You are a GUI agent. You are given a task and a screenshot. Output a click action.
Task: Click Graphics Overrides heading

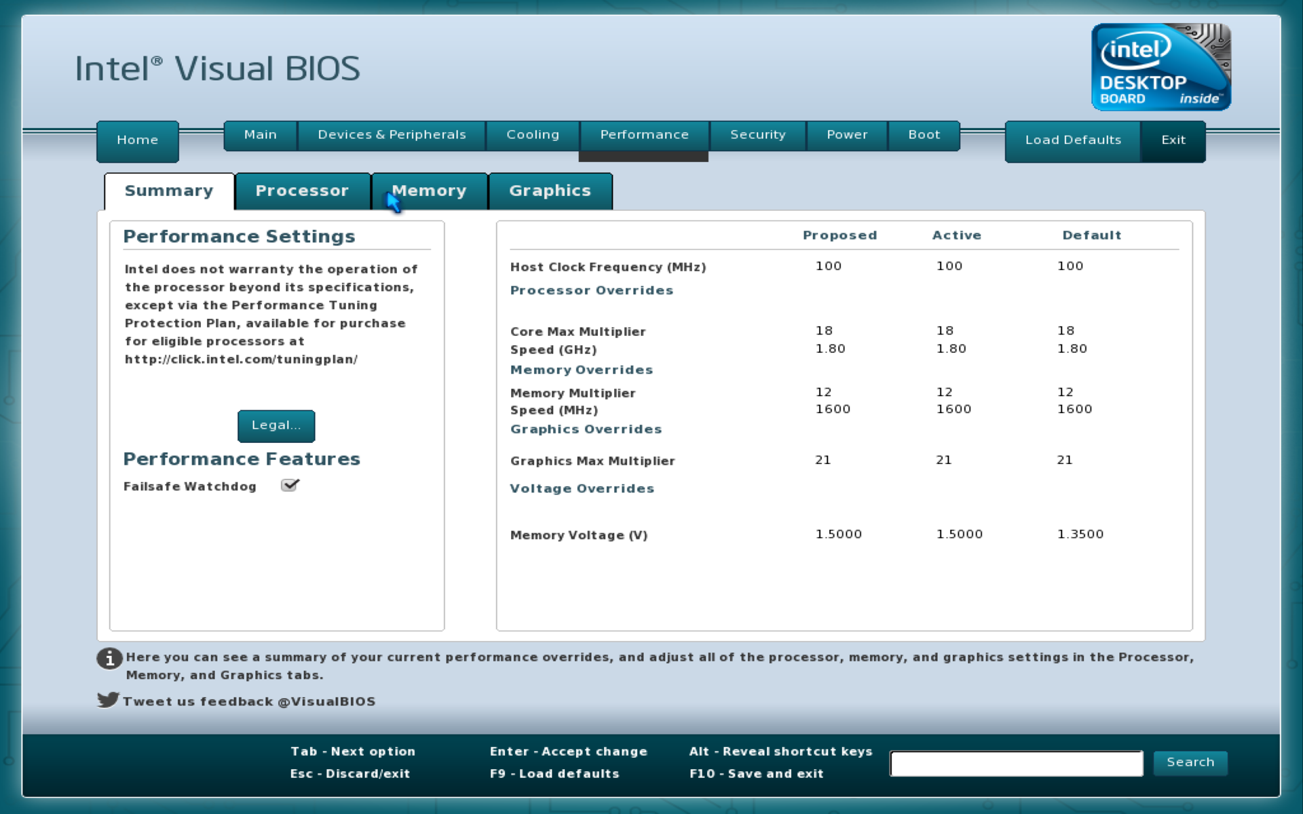click(586, 429)
